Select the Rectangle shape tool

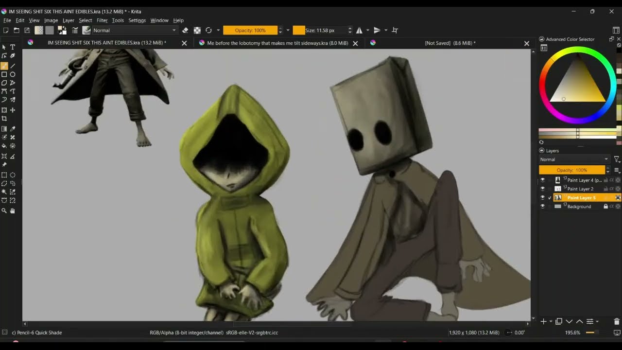click(4, 74)
